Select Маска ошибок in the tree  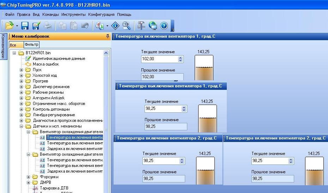(x=46, y=64)
